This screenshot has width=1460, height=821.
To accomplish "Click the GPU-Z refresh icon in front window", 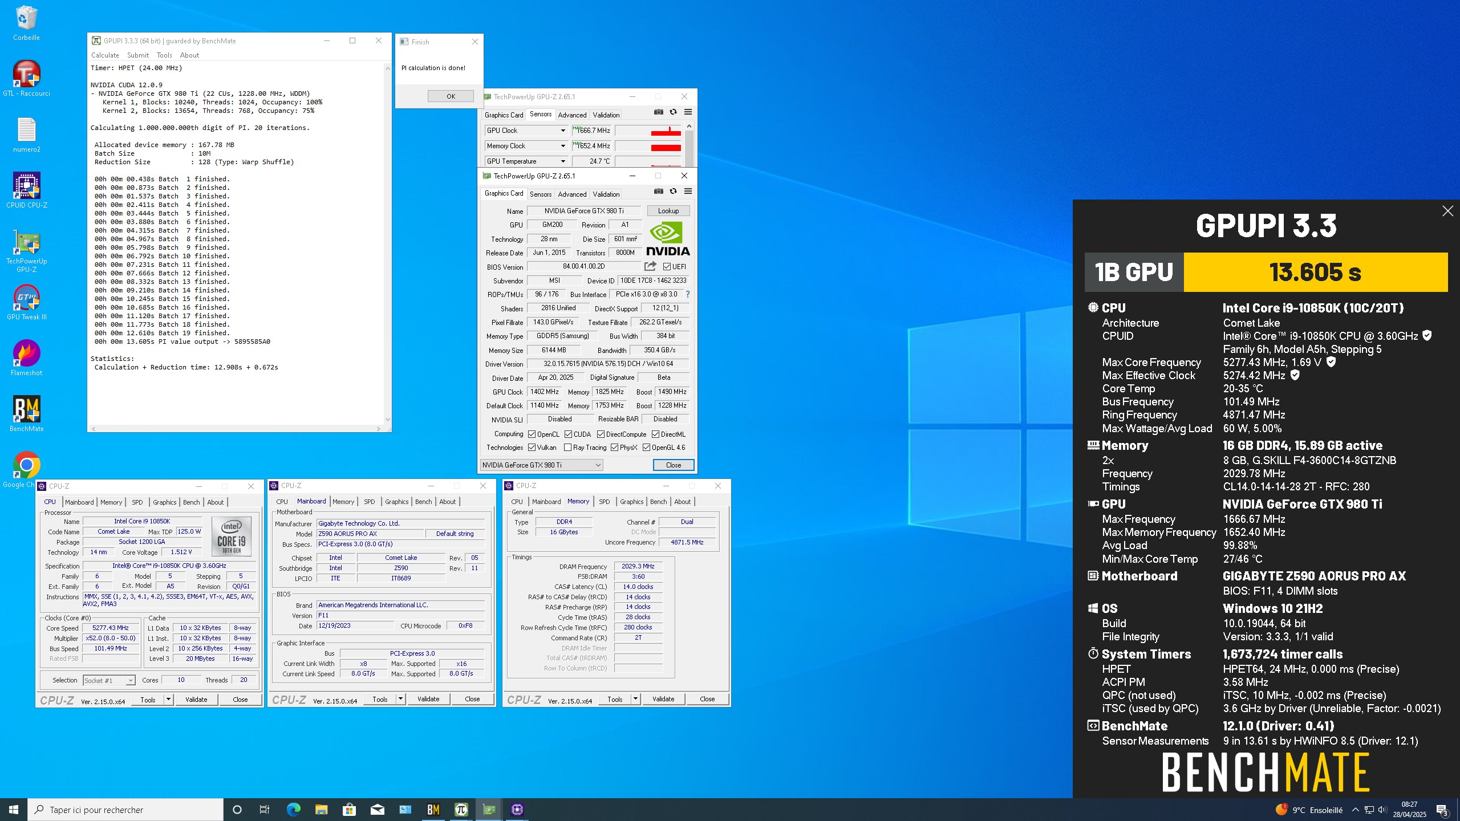I will click(674, 191).
